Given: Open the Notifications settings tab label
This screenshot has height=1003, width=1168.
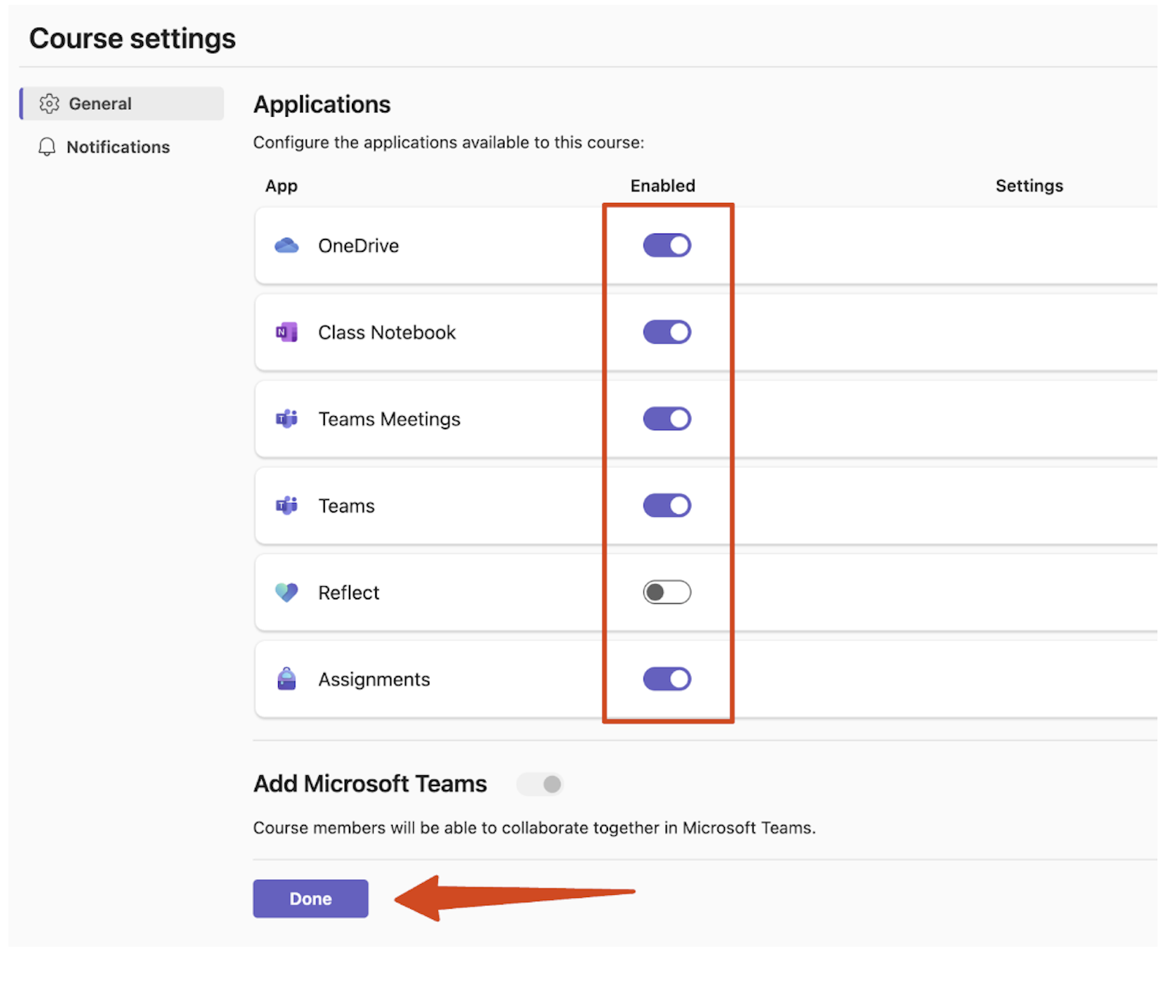Looking at the screenshot, I should [118, 147].
